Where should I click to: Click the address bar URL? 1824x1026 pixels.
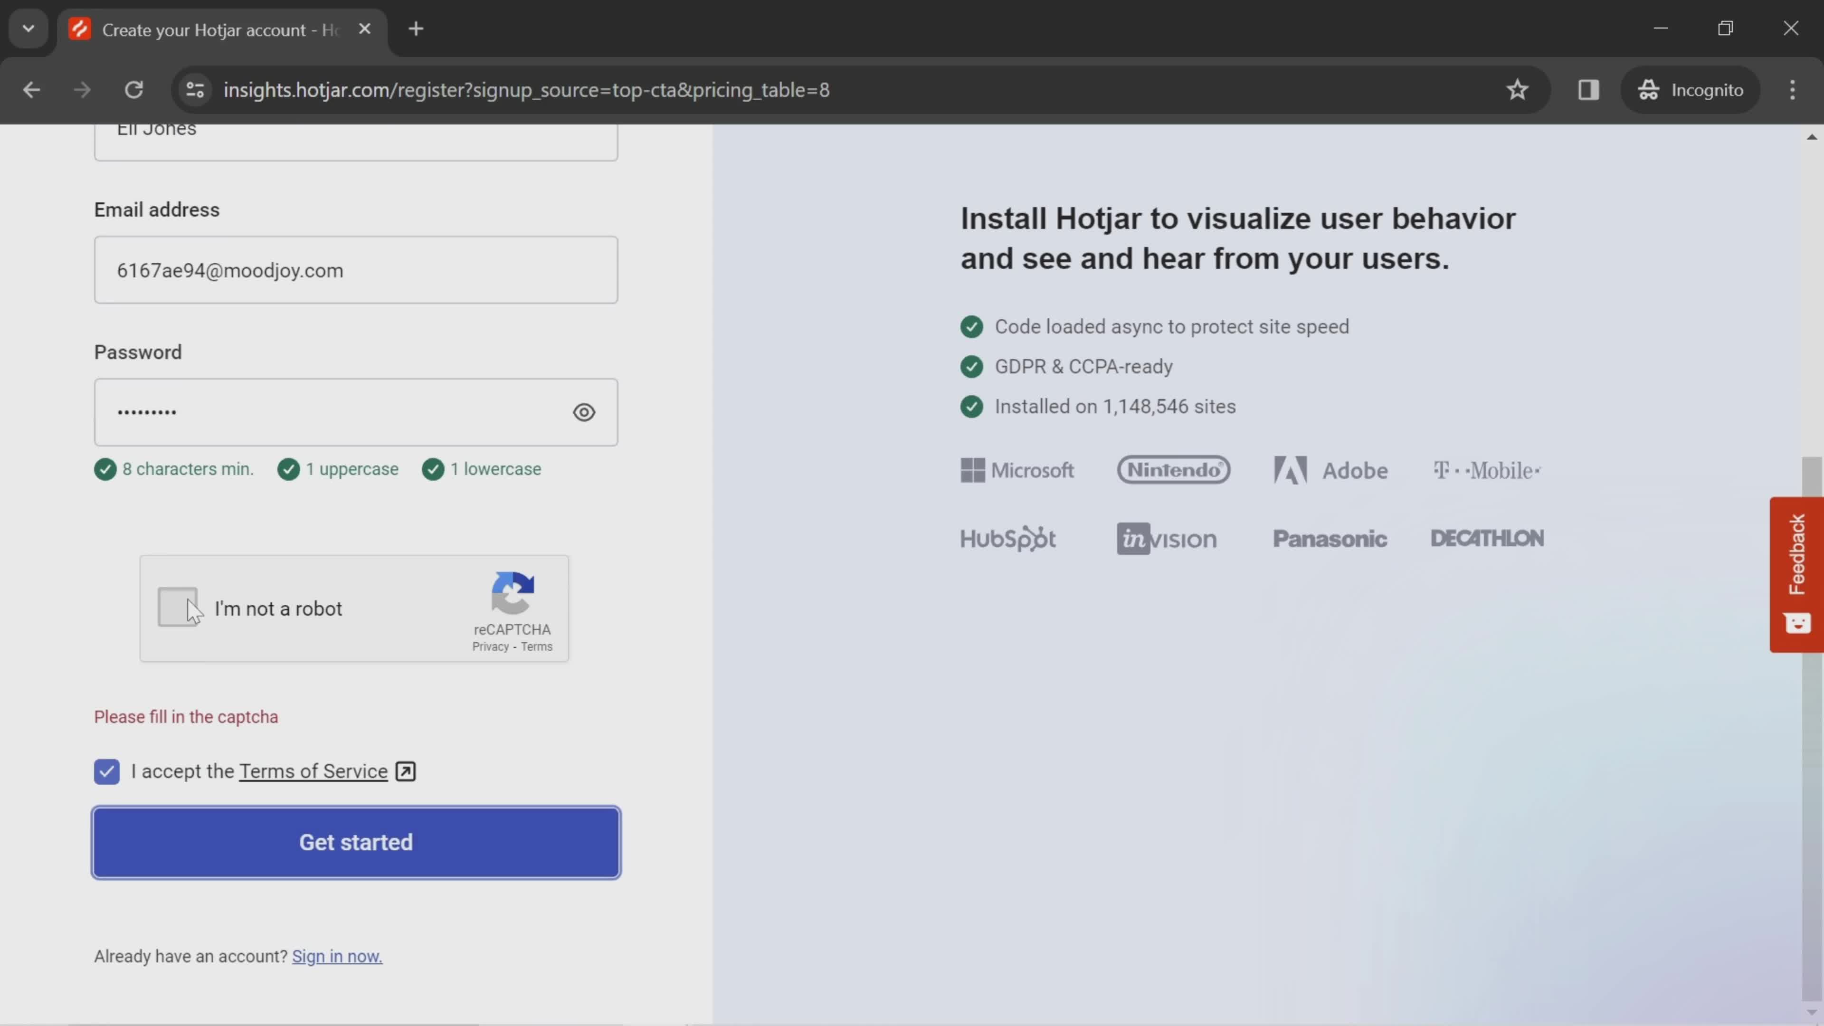[526, 90]
